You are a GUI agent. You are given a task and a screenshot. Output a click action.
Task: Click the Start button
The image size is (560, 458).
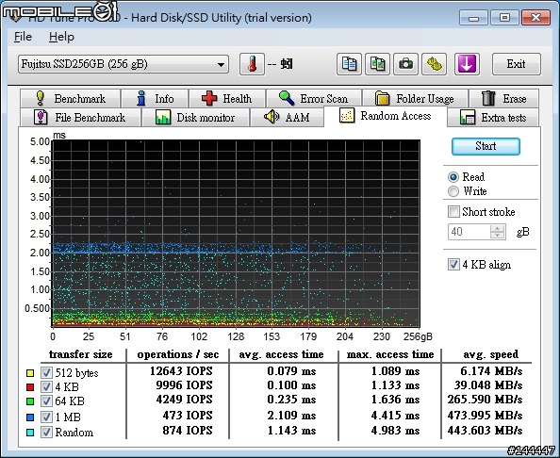tap(486, 146)
